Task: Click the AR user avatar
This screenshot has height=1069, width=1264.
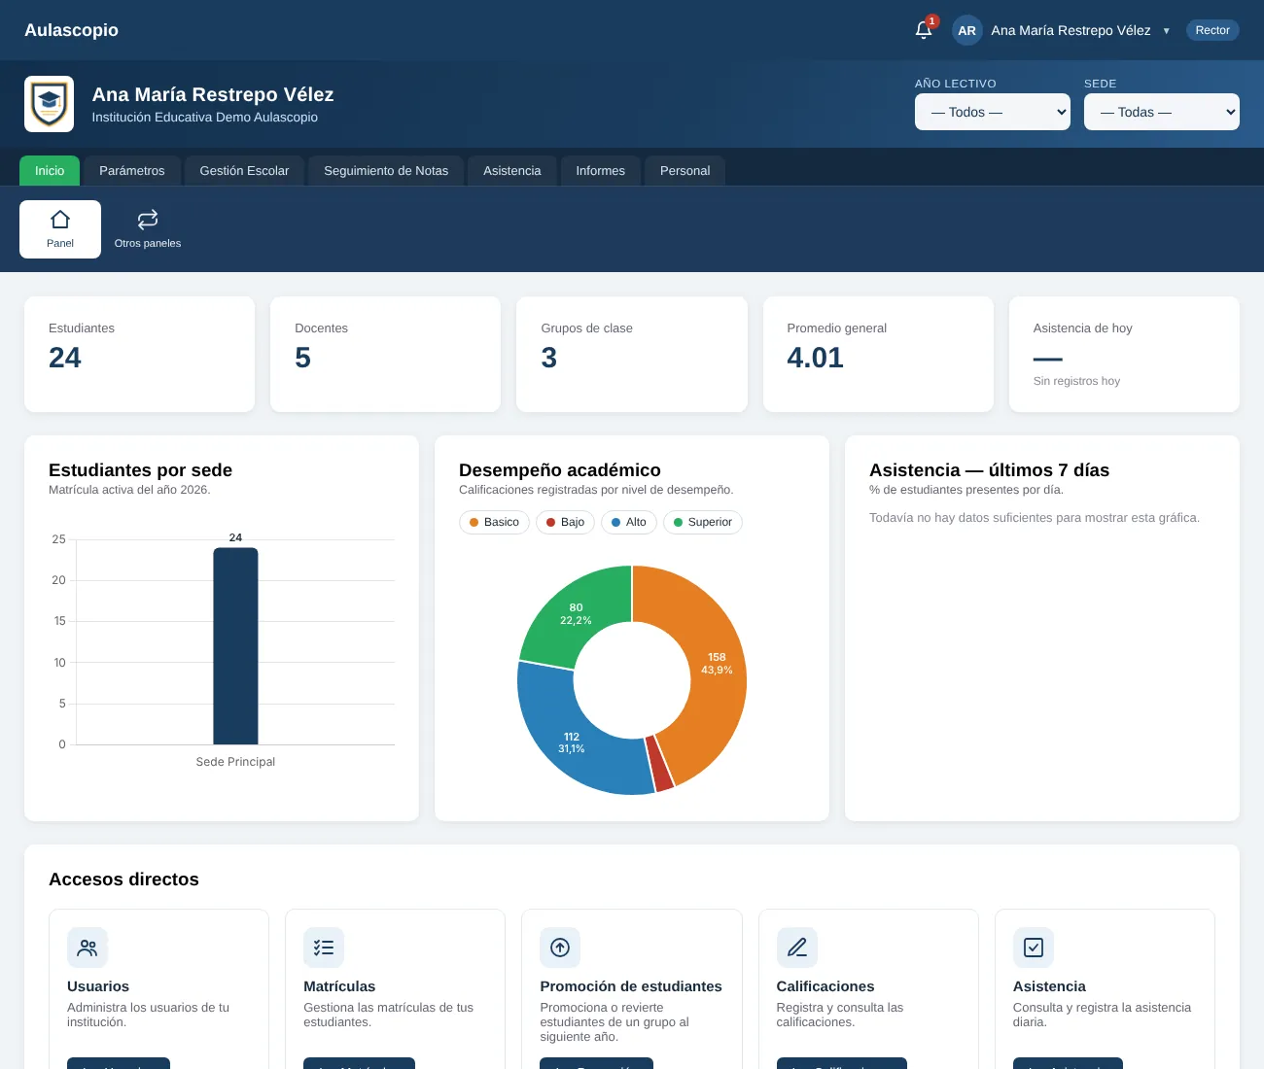Action: pos(966,30)
